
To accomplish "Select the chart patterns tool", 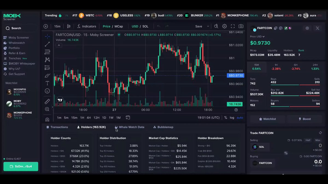I will click(x=47, y=59).
